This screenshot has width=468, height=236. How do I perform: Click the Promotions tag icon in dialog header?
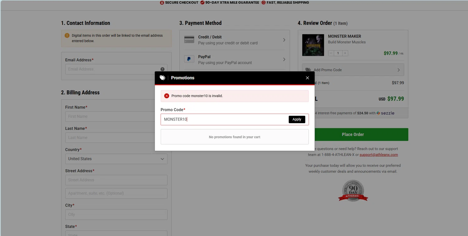pyautogui.click(x=162, y=78)
